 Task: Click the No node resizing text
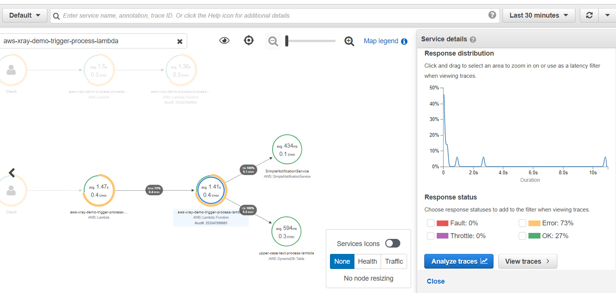point(368,278)
